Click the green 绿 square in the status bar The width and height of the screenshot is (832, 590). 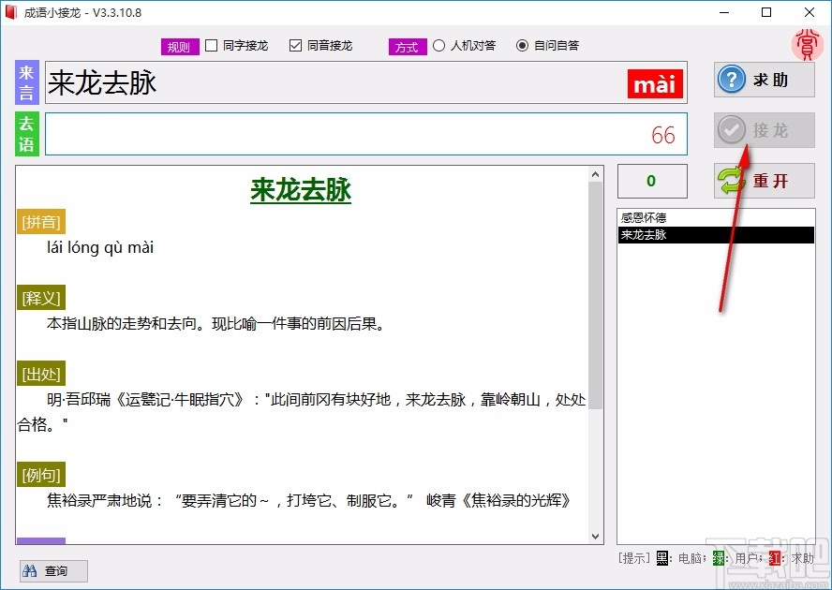pyautogui.click(x=717, y=558)
